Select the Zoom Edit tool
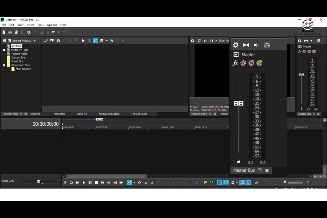The image size is (327, 218). (152, 183)
